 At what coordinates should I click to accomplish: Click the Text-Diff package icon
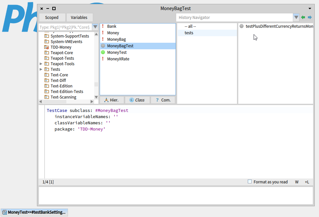(47, 80)
